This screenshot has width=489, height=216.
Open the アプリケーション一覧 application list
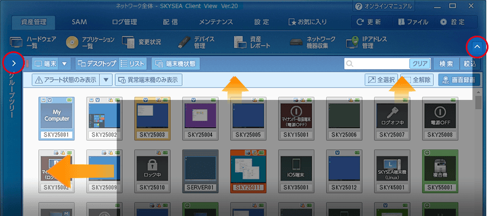[x=90, y=43]
